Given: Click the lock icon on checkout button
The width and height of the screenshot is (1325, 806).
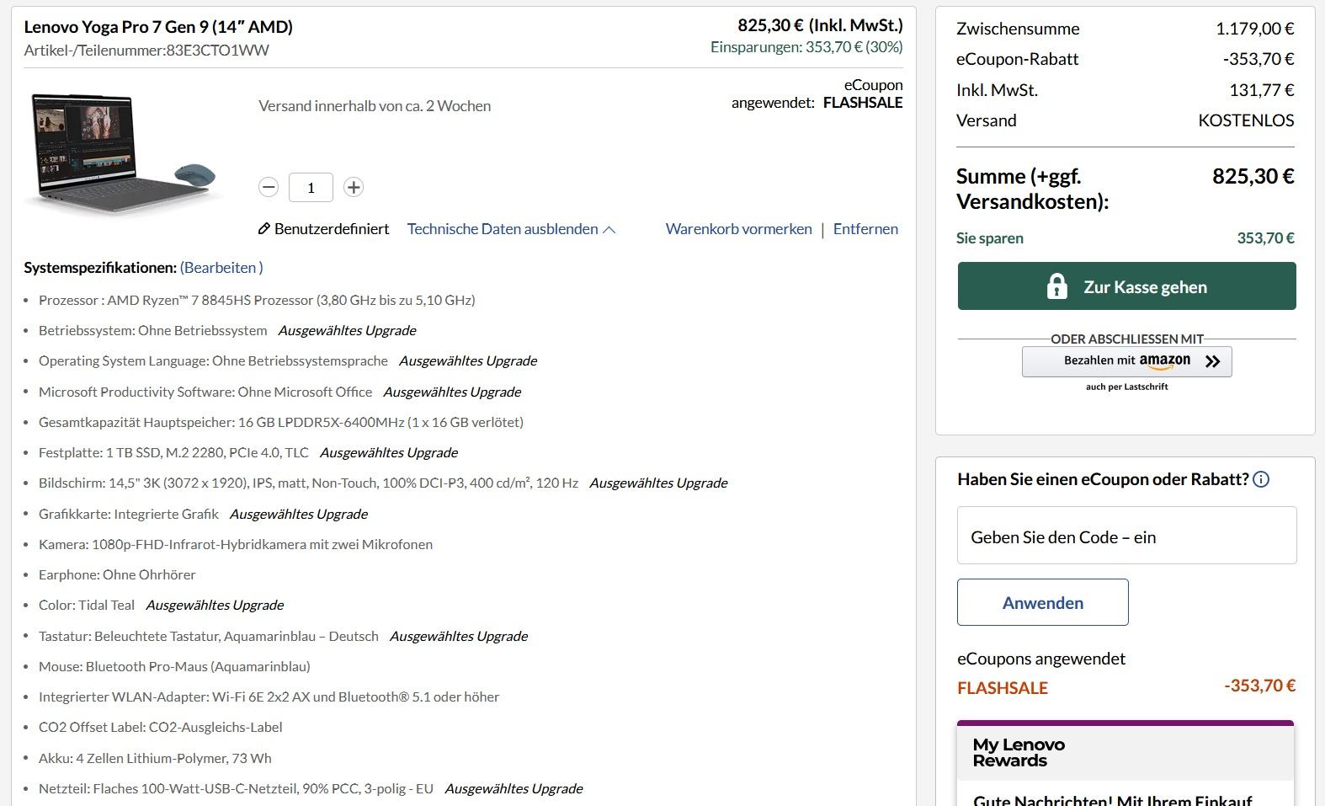Looking at the screenshot, I should tap(1056, 286).
